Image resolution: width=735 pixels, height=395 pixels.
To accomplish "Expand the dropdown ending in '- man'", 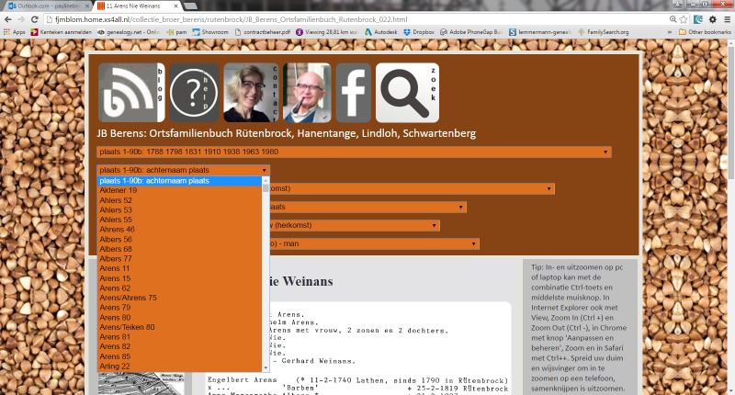I will pyautogui.click(x=374, y=243).
